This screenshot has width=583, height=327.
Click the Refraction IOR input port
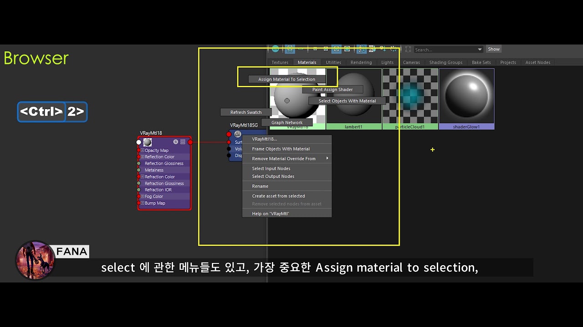[138, 190]
